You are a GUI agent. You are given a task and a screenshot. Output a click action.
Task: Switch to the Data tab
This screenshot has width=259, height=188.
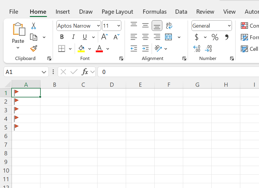coord(181,12)
